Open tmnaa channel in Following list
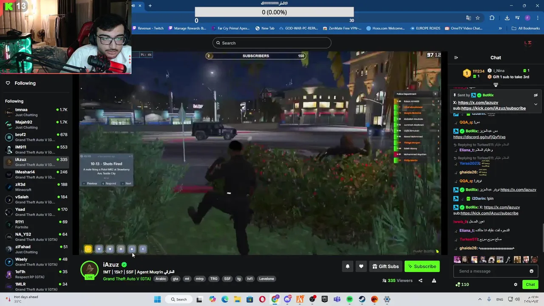This screenshot has height=306, width=544. point(36,112)
